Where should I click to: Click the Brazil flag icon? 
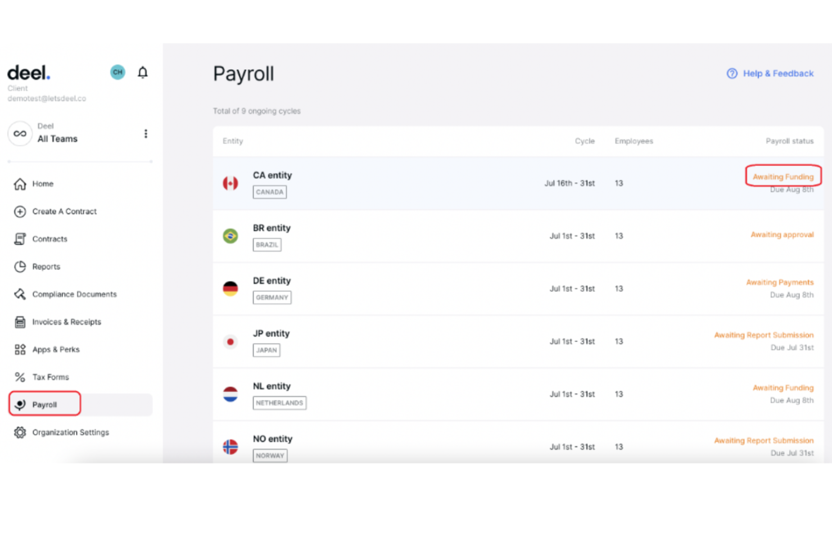pyautogui.click(x=230, y=236)
